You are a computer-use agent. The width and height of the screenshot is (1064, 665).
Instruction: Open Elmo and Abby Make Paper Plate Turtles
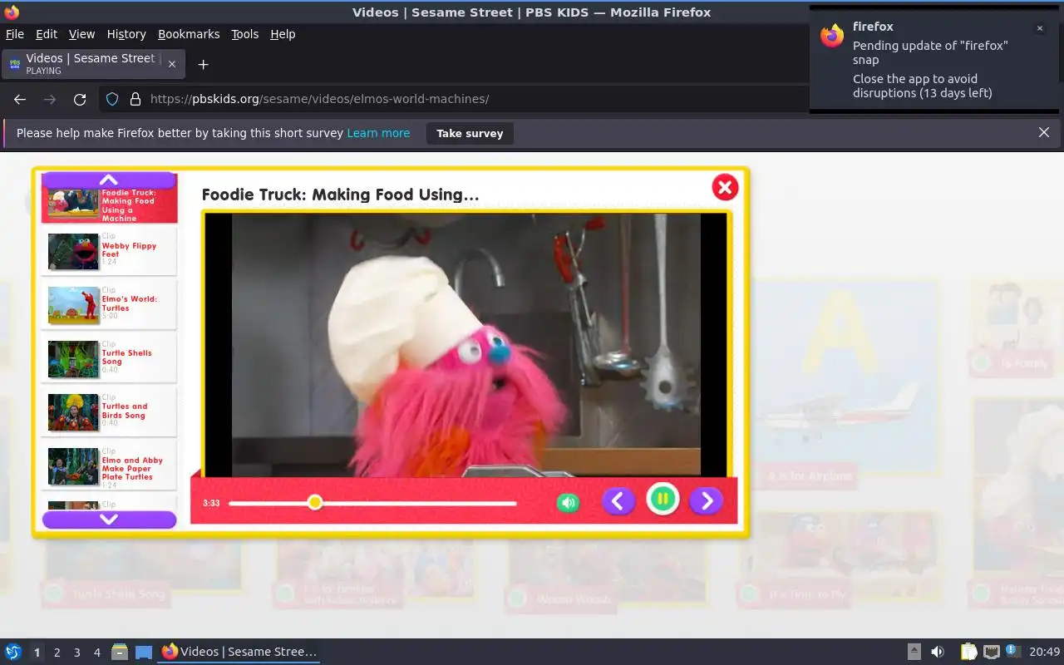point(109,465)
